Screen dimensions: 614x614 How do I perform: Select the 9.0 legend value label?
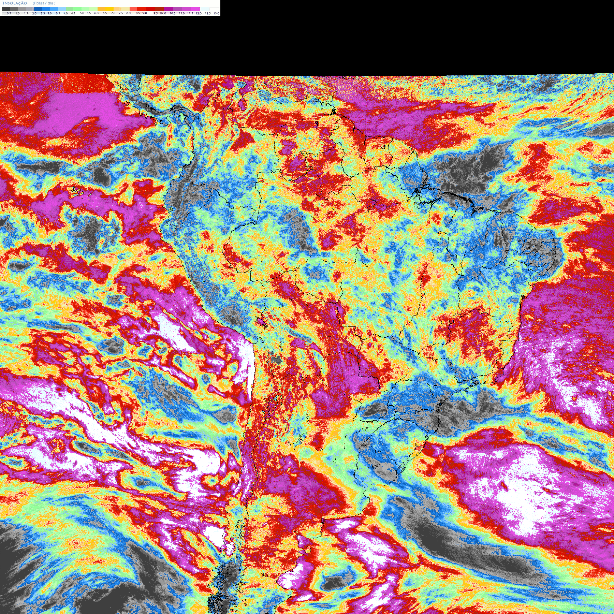pos(145,13)
